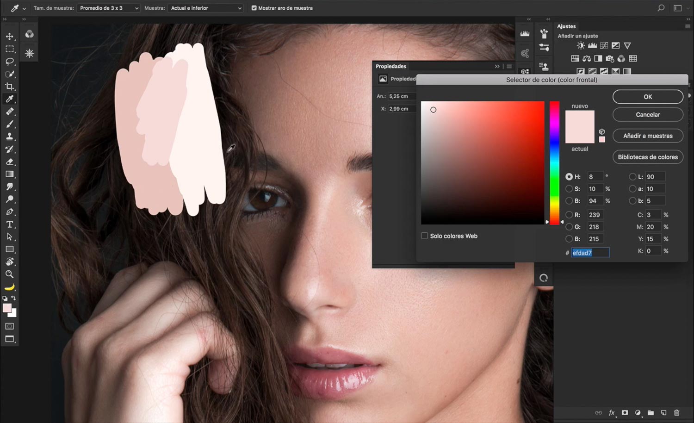Viewport: 694px width, 423px height.
Task: Select the Smudge tool
Action: 10,187
